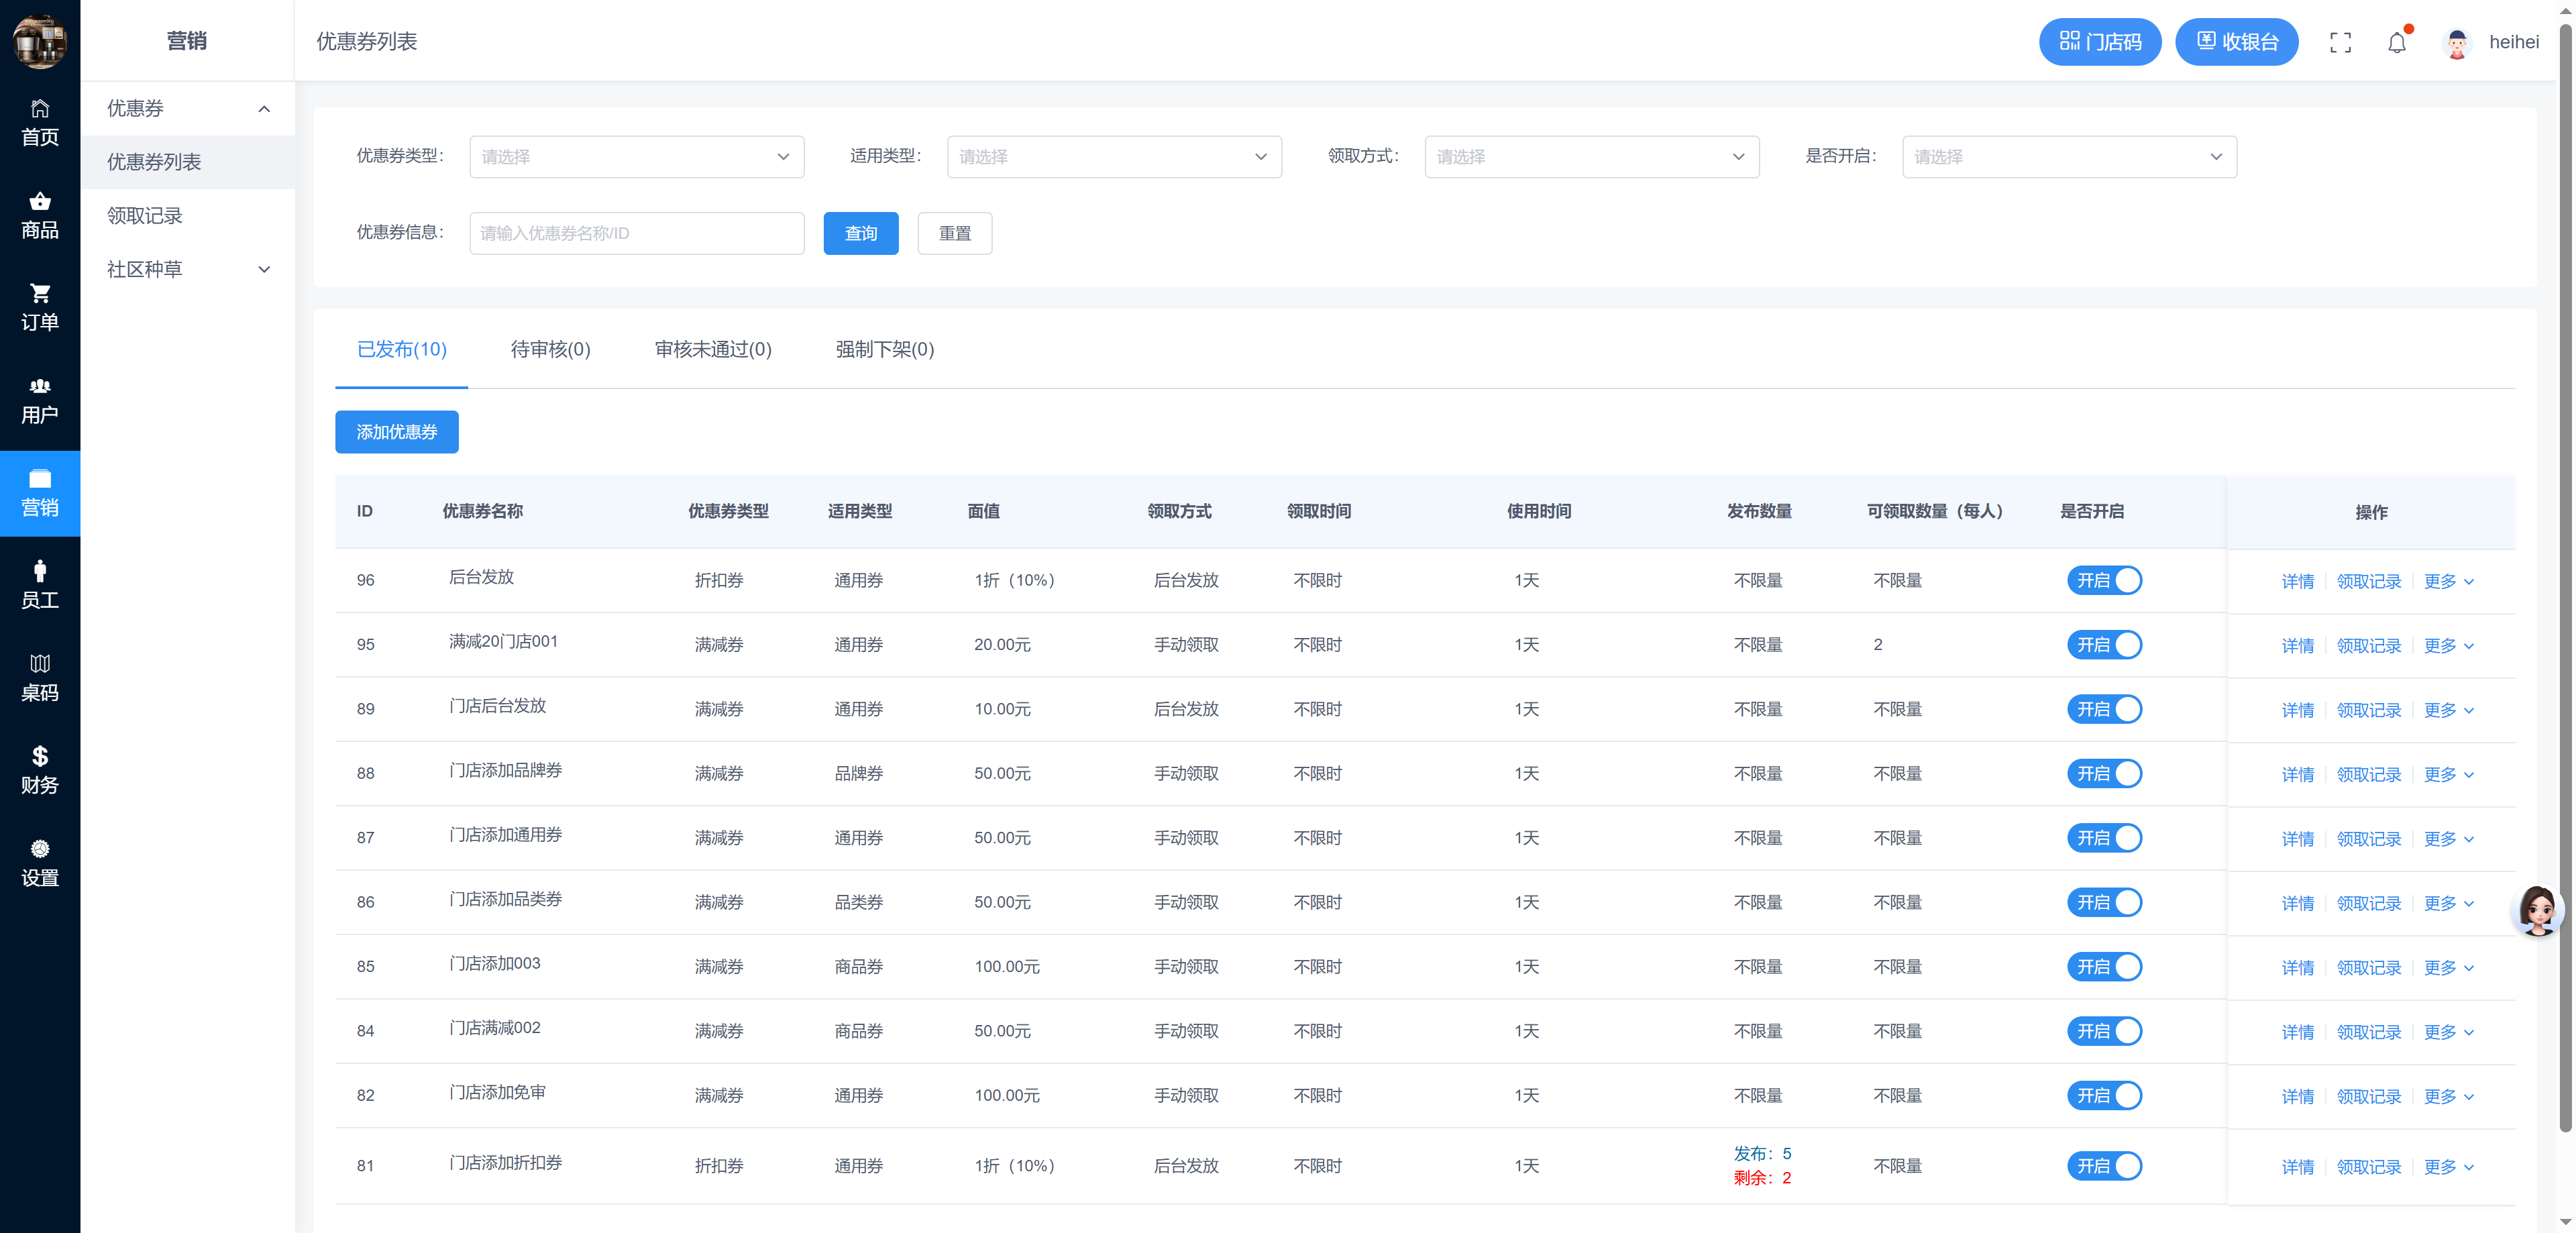Click the 添加优惠券 button
Viewport: 2576px width, 1233px height.
point(396,432)
